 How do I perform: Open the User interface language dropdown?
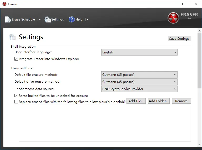coord(139,52)
